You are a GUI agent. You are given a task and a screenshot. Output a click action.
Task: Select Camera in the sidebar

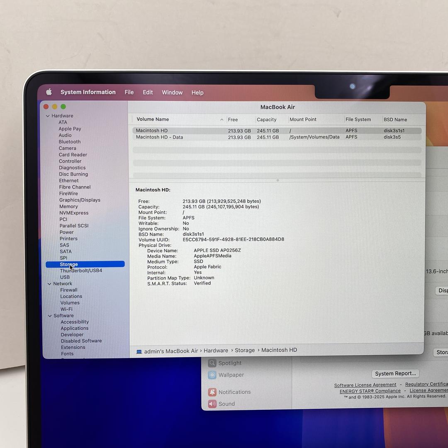coord(68,148)
